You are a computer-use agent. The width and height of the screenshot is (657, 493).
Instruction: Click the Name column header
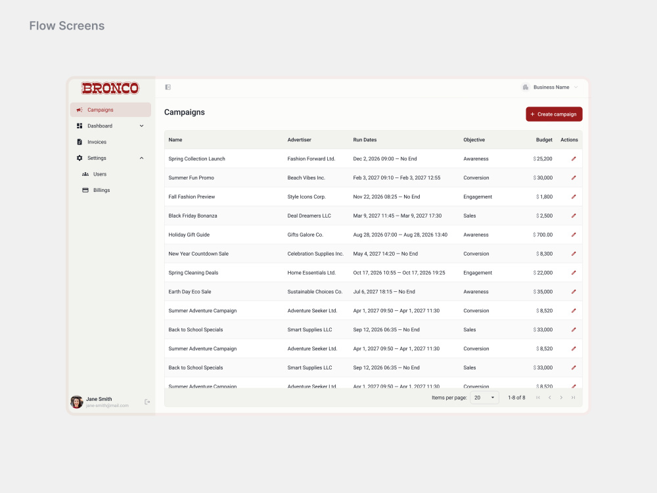(175, 140)
